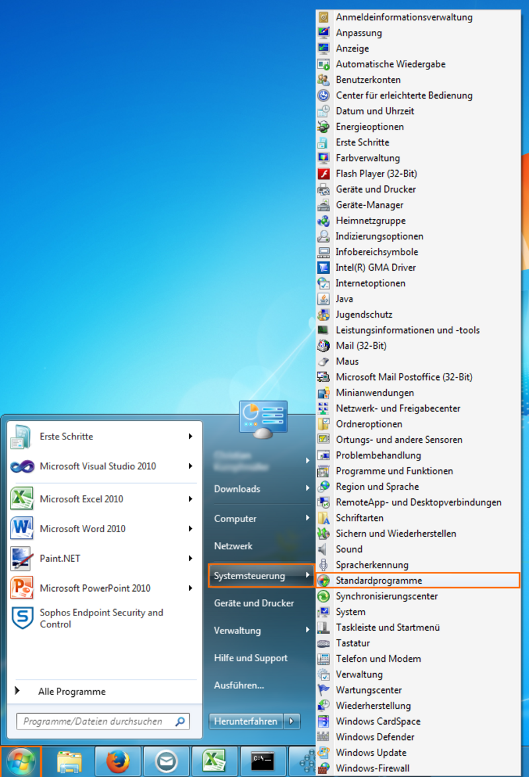Viewport: 529px width, 777px height.
Task: Open Windows Update in the list
Action: click(x=418, y=753)
